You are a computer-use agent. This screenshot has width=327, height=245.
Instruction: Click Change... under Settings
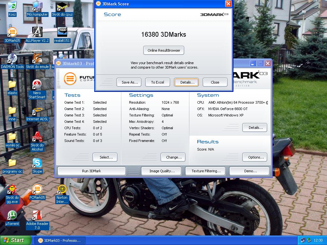173,157
